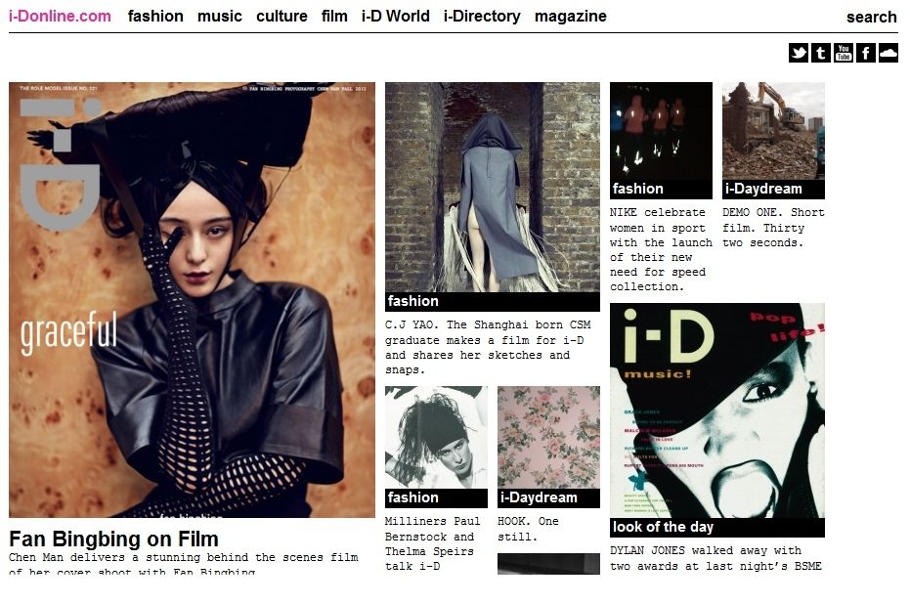Visit the Facebook page icon

(x=866, y=53)
